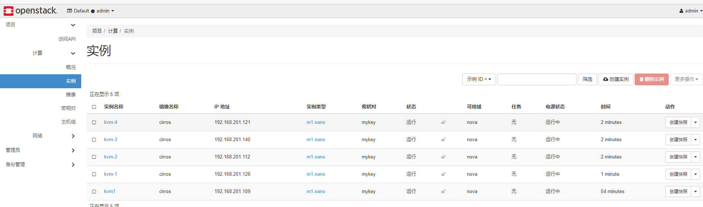Open the kvm-2 instance link

tap(111, 157)
